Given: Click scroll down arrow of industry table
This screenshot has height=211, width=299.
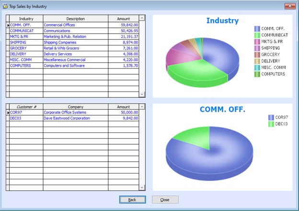Looking at the screenshot, I should tap(141, 94).
